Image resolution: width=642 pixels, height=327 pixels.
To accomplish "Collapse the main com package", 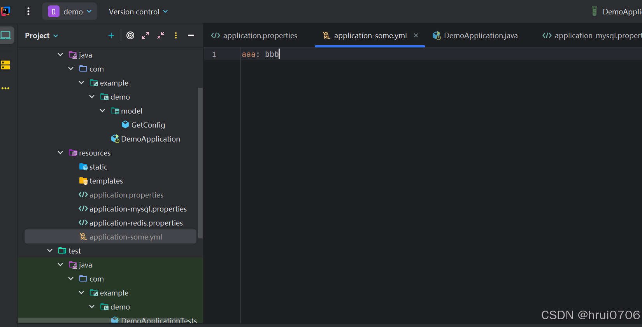I will click(71, 69).
